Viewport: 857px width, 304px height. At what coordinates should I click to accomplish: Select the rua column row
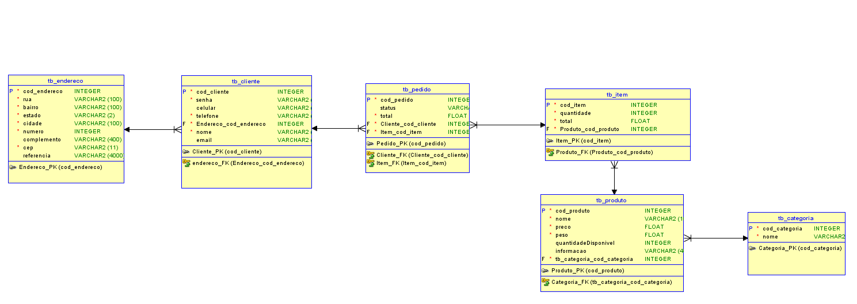click(x=66, y=99)
